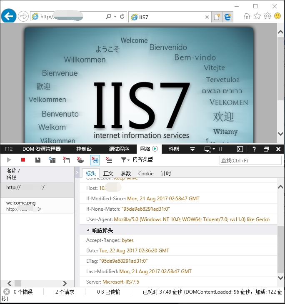Open the 参数 details tab
Image resolution: width=285 pixels, height=304 pixels.
pyautogui.click(x=126, y=173)
